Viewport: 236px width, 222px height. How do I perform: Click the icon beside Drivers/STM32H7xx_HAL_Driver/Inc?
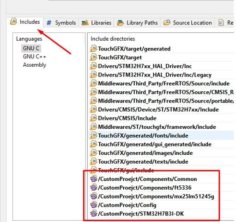pyautogui.click(x=93, y=66)
